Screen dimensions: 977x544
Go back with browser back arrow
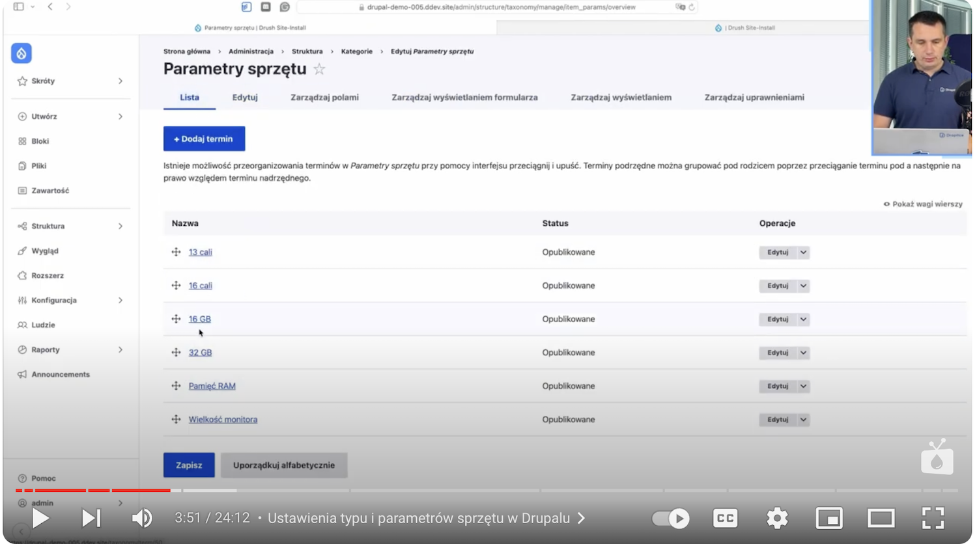(50, 7)
